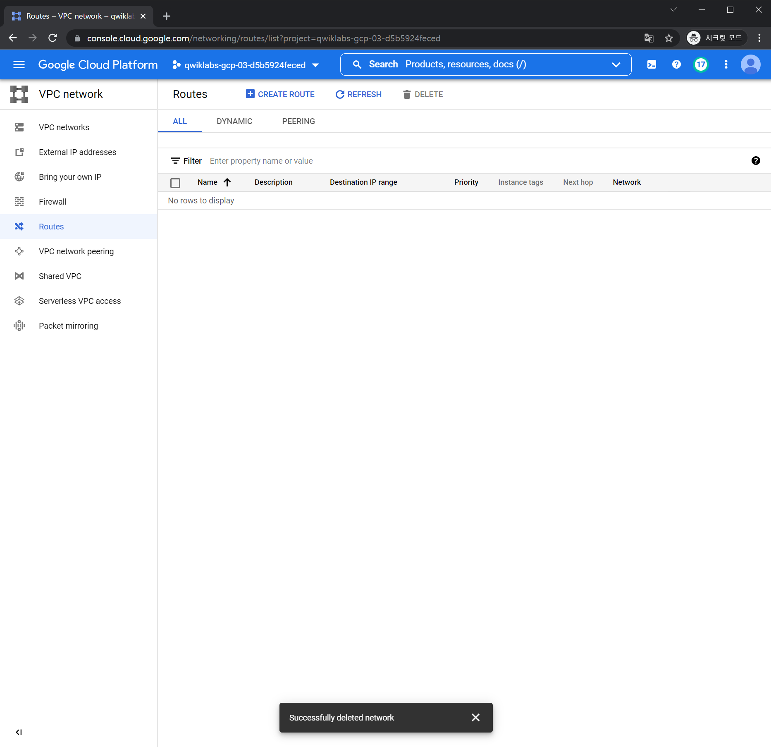Click the incognito mode profile button

point(716,38)
